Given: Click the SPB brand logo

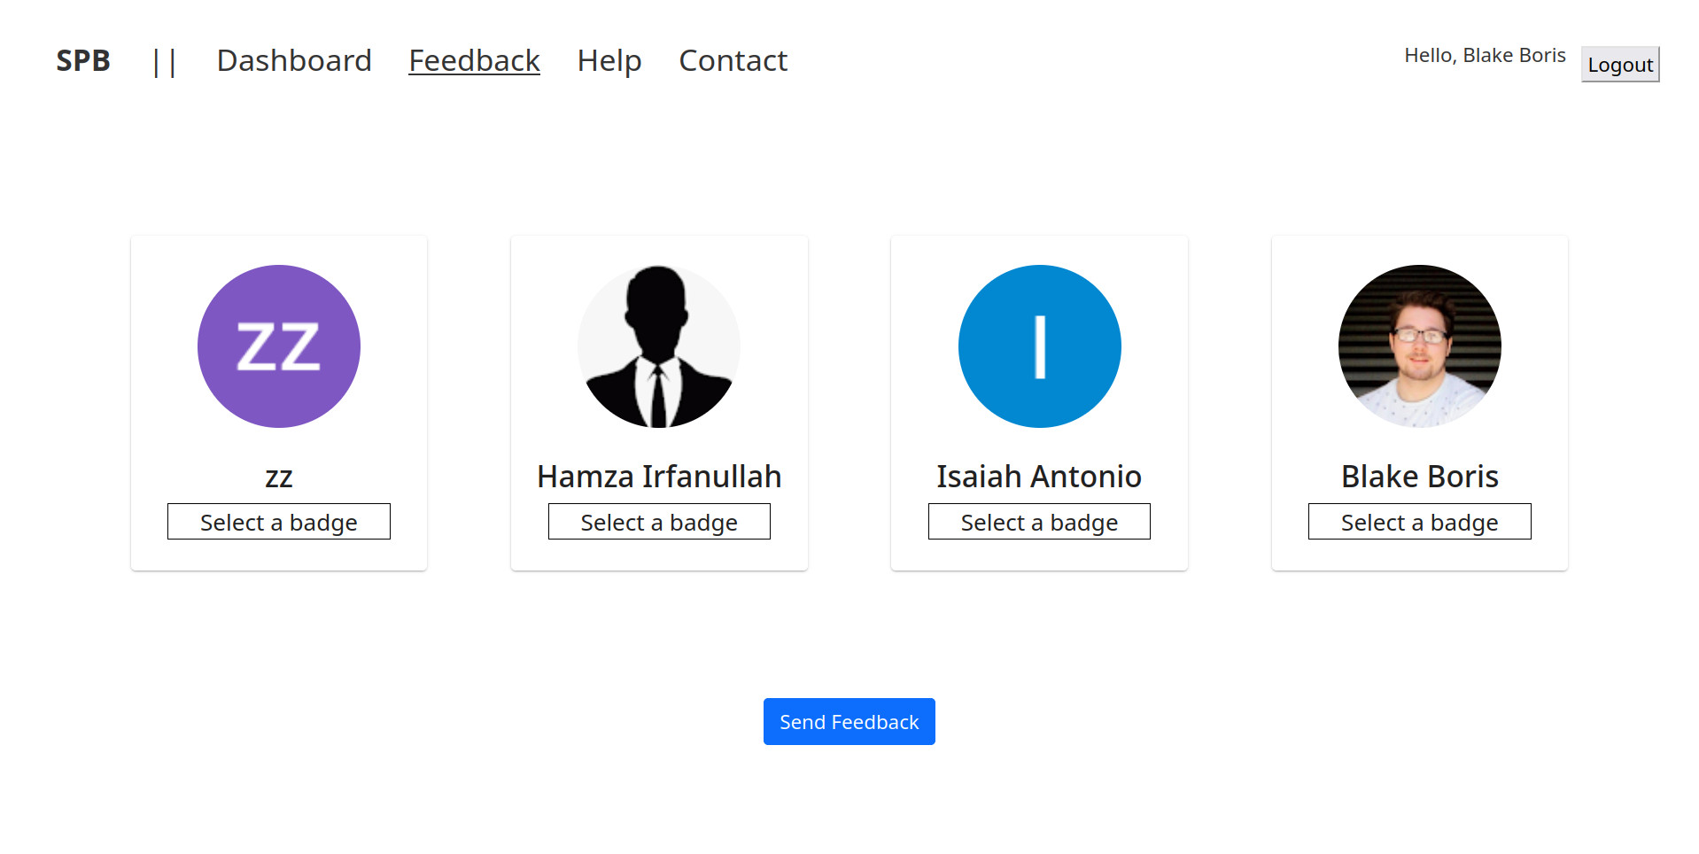Looking at the screenshot, I should click(83, 60).
